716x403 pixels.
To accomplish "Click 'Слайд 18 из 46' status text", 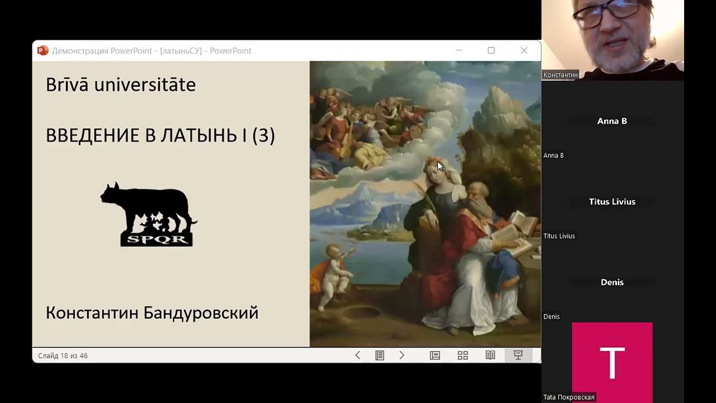I will click(x=63, y=355).
